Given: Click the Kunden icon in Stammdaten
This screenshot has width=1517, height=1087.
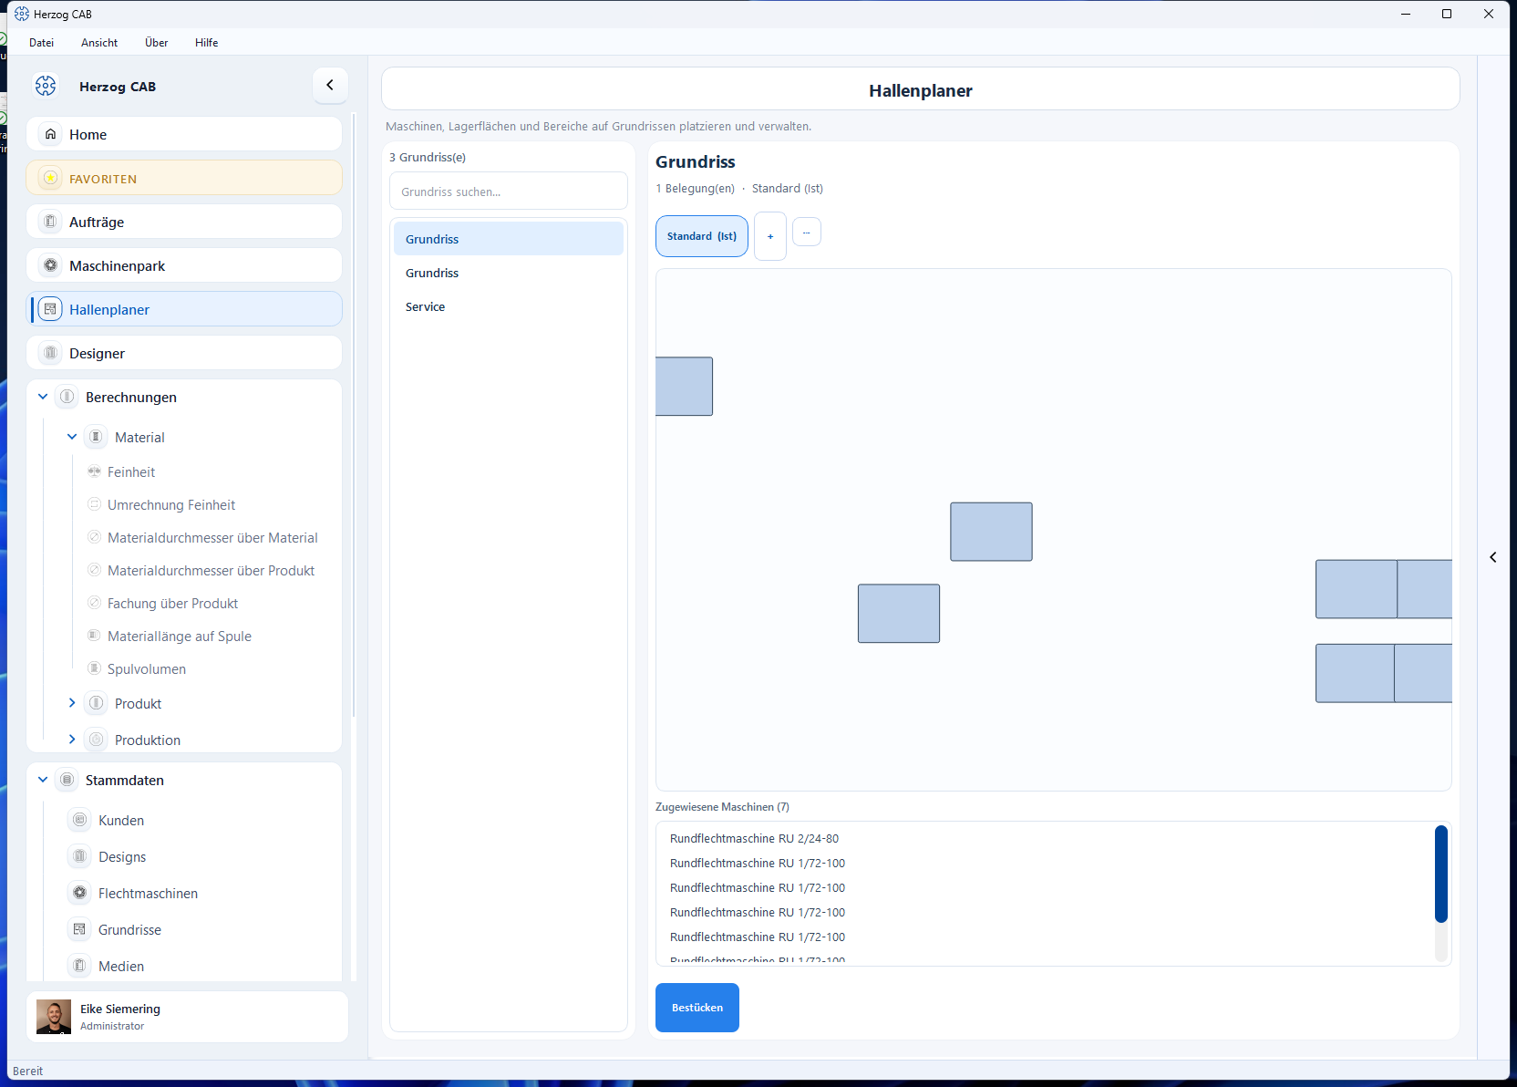Looking at the screenshot, I should click(x=80, y=820).
